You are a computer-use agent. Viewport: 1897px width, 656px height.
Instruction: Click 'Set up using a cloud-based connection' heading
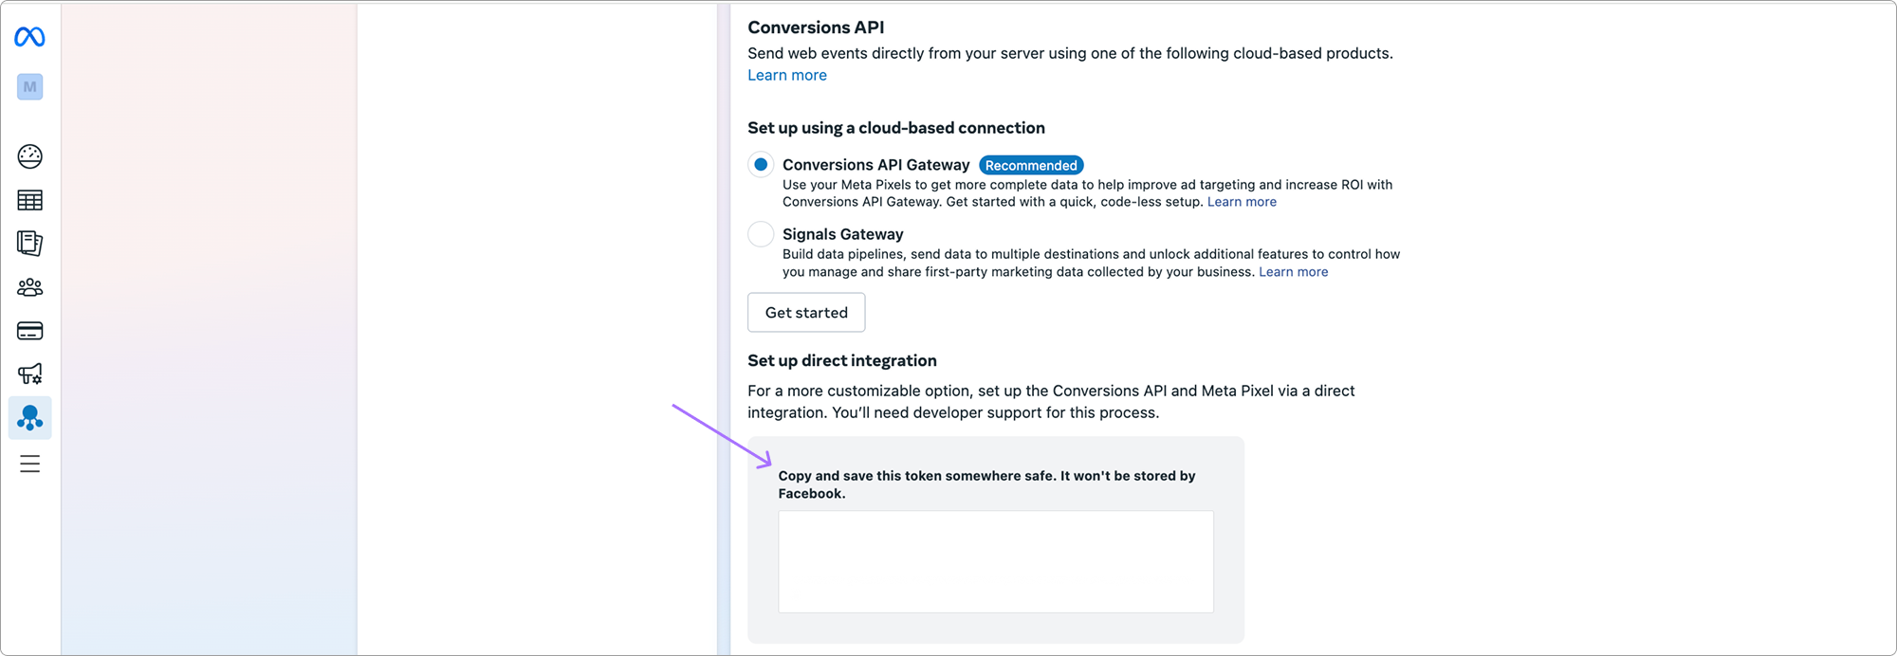(896, 128)
